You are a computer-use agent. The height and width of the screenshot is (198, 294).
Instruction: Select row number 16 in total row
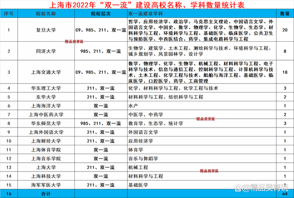[9, 194]
